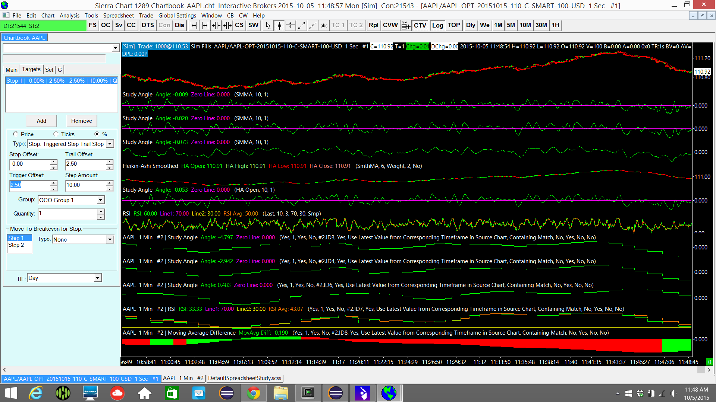Screen dimensions: 716x402
Task: Click the 5M timeframe button
Action: [x=511, y=25]
